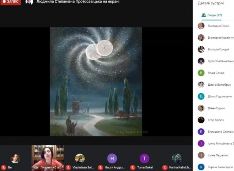Image resolution: width=234 pixels, height=171 pixels.
Task: Click avatar of Віра Олегівна
Action: [x=201, y=61]
